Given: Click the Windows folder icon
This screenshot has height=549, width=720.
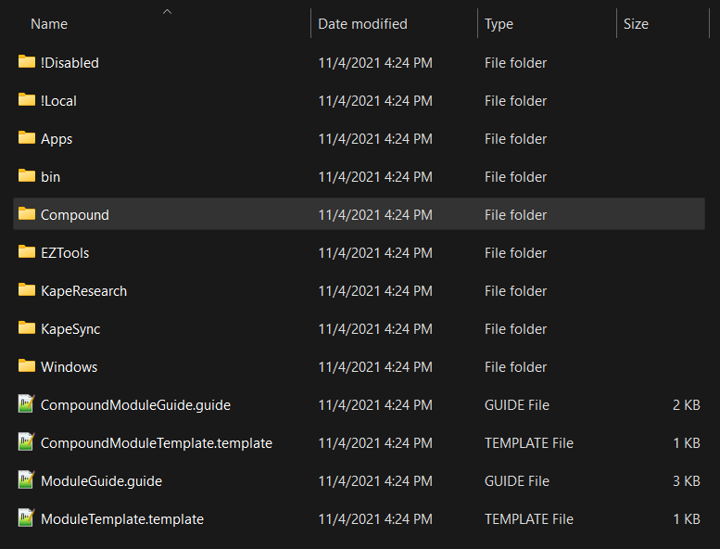Looking at the screenshot, I should pos(27,366).
